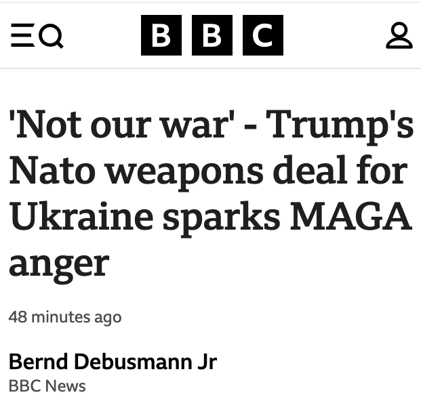Open the hamburger menu icon
This screenshot has height=399, width=421.
[x=21, y=36]
